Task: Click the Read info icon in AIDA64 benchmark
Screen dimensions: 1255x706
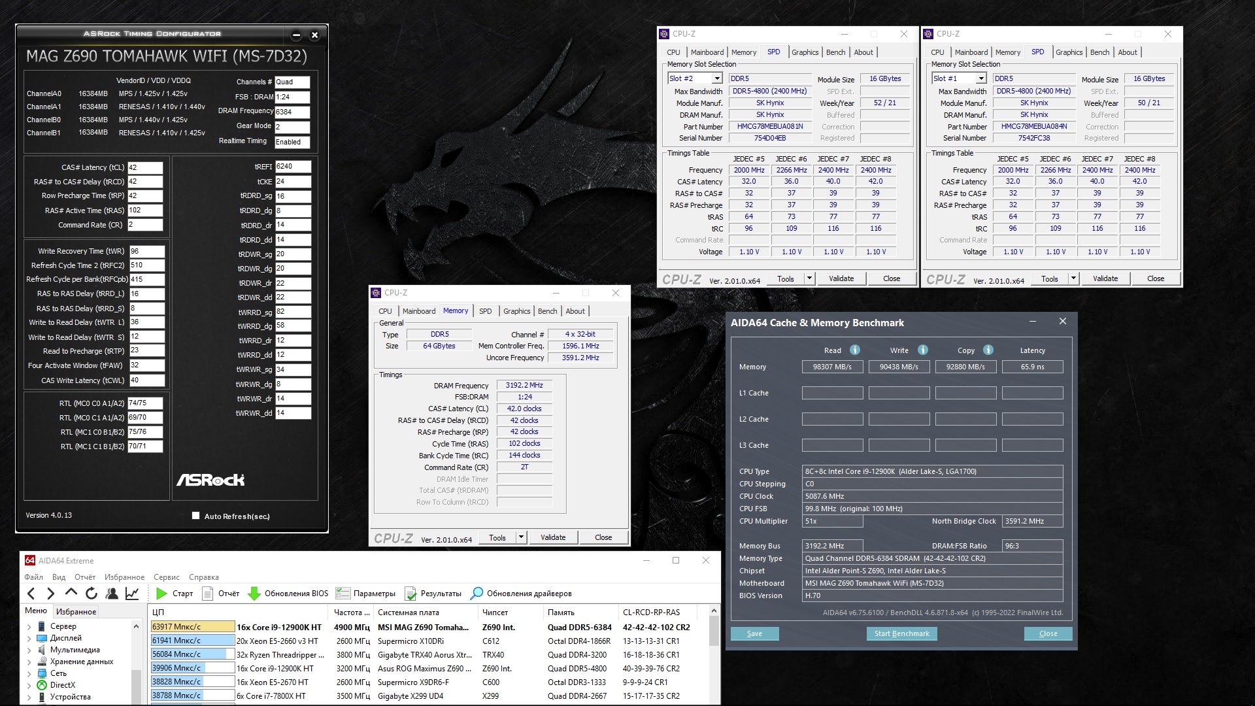Action: (x=854, y=350)
